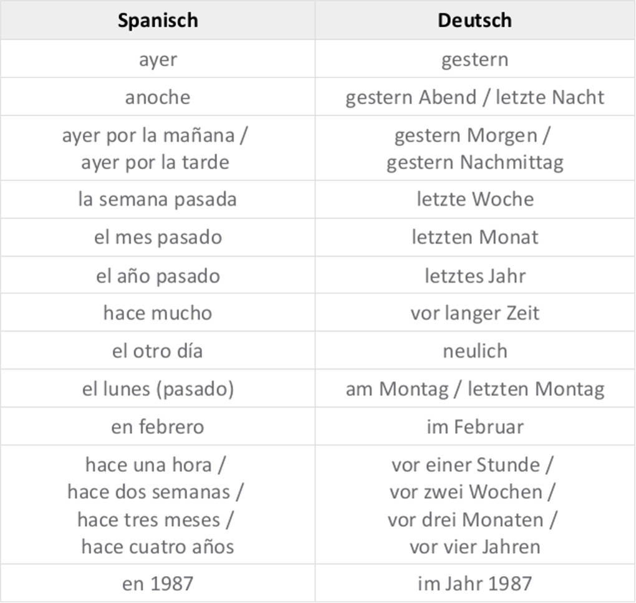Select the 'el otro día' cell
The height and width of the screenshot is (603, 636).
158,351
